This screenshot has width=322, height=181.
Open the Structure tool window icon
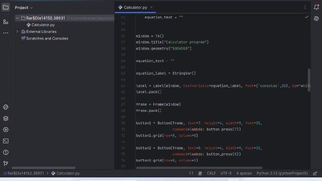[6, 22]
